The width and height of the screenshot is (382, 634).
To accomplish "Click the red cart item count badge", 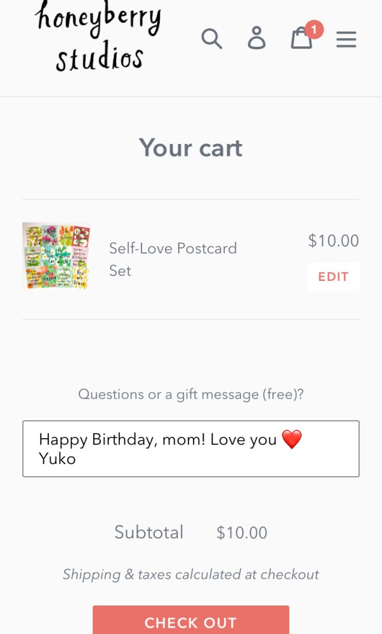I will [314, 29].
